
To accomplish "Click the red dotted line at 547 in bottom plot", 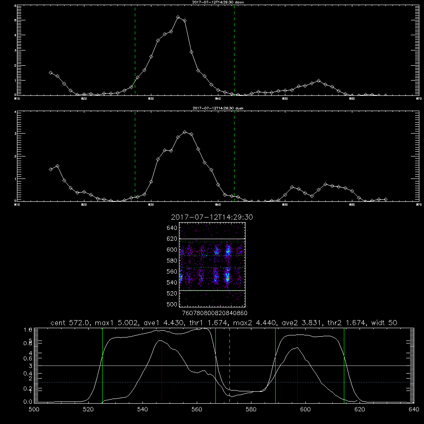I will [x=162, y=366].
